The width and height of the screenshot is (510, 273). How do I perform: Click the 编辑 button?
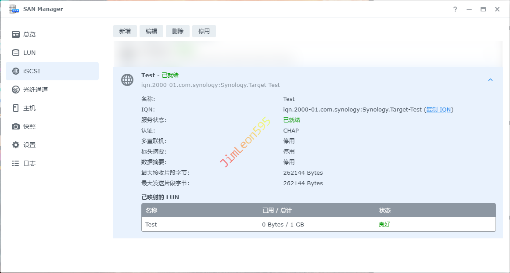(151, 31)
